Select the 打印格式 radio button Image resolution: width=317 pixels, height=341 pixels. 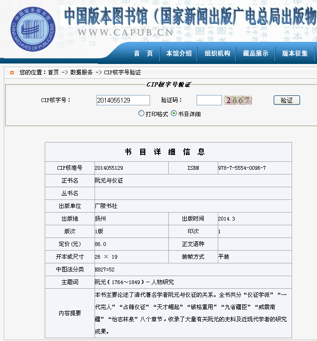coord(141,113)
